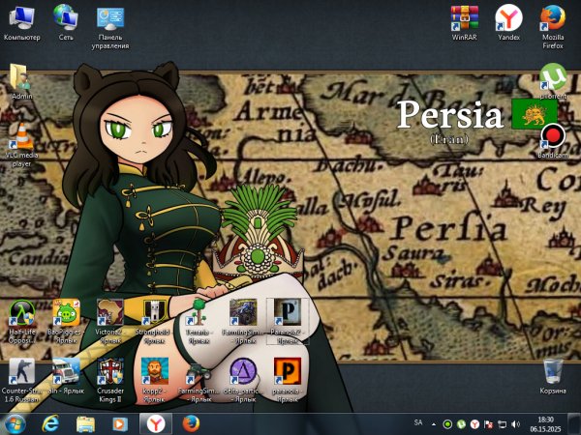Click the taskbar clock showing 18:30
The height and width of the screenshot is (435, 581).
click(546, 423)
